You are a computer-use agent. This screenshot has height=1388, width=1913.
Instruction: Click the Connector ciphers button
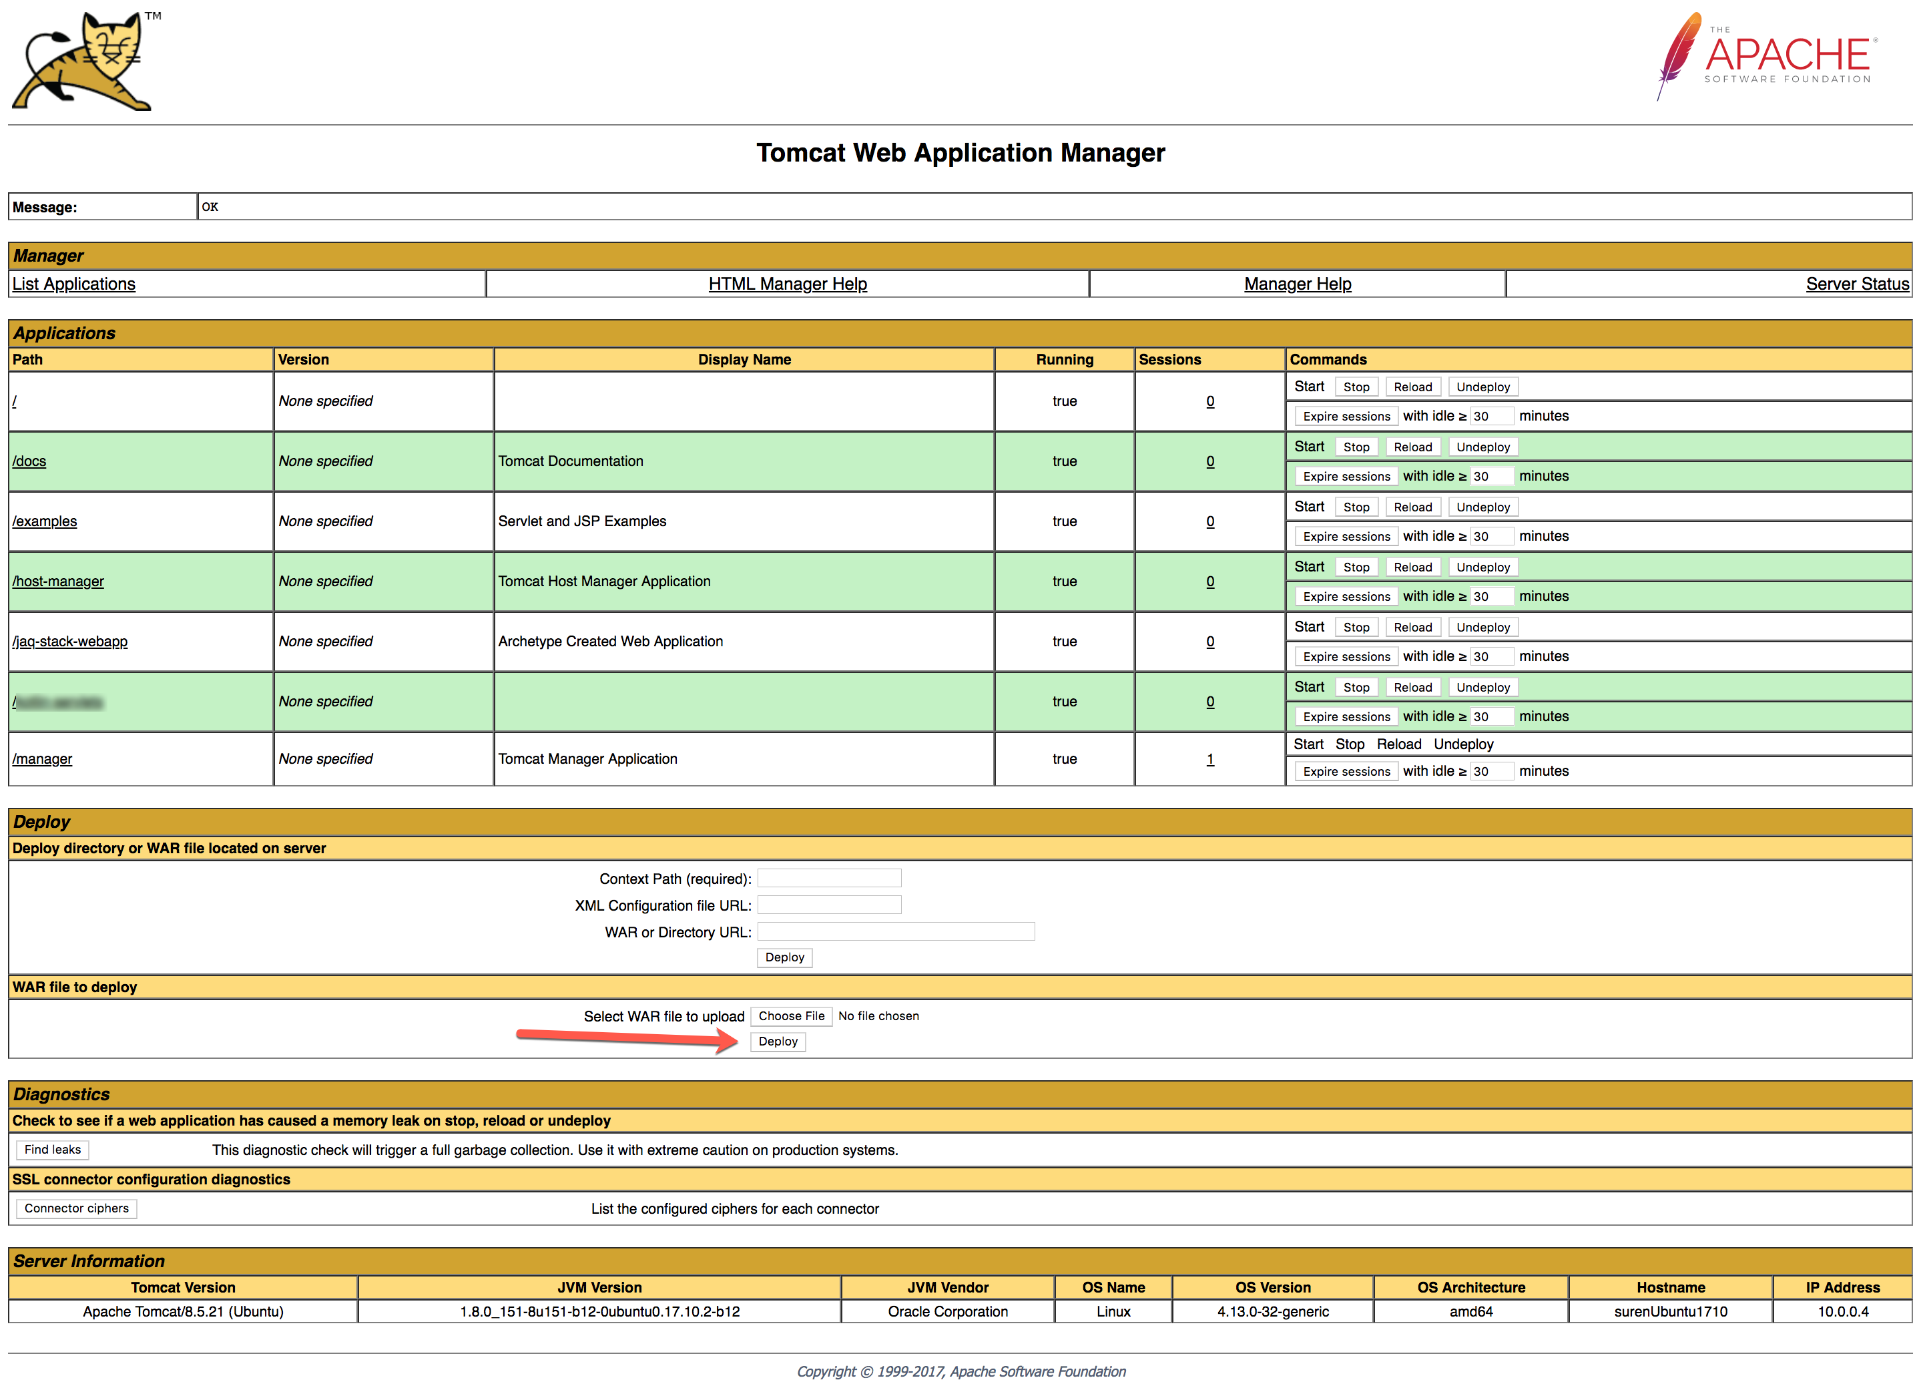76,1209
